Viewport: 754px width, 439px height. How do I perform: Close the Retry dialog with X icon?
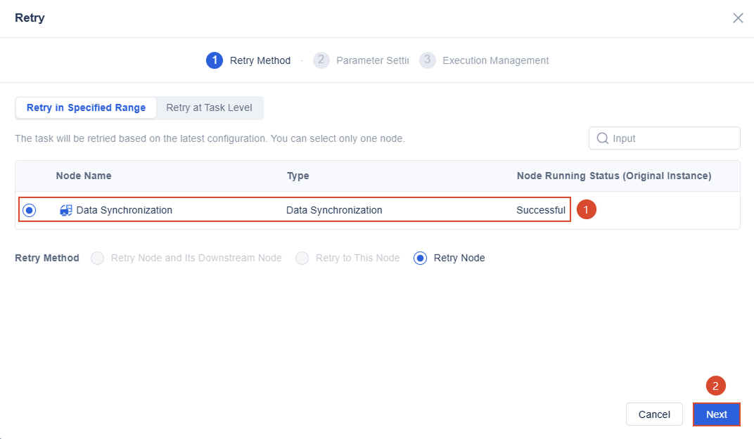(738, 18)
